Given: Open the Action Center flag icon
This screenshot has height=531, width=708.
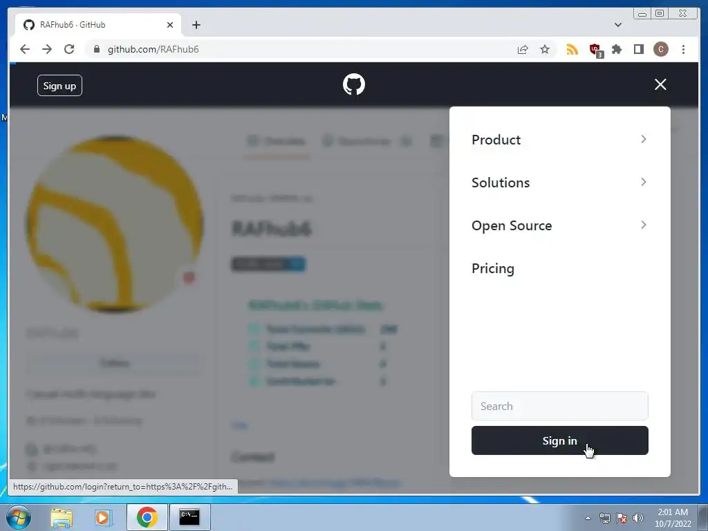Looking at the screenshot, I should (622, 518).
